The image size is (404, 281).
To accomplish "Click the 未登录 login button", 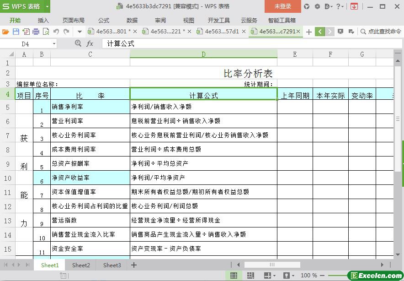I will point(282,6).
